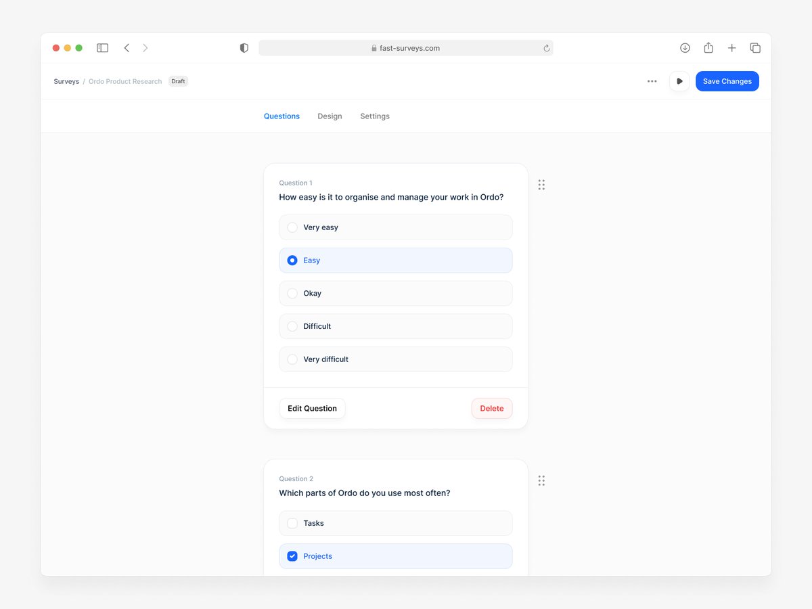Go forward with the browser forward arrow
The height and width of the screenshot is (609, 812).
(145, 48)
